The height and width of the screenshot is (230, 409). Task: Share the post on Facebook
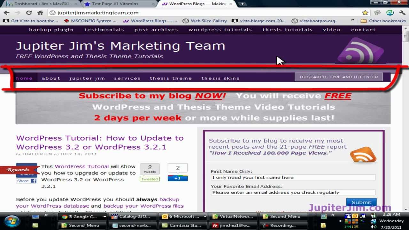point(26,181)
